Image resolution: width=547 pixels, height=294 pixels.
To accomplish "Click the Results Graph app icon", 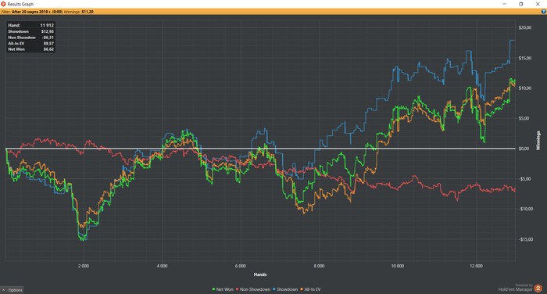I will coord(3,4).
